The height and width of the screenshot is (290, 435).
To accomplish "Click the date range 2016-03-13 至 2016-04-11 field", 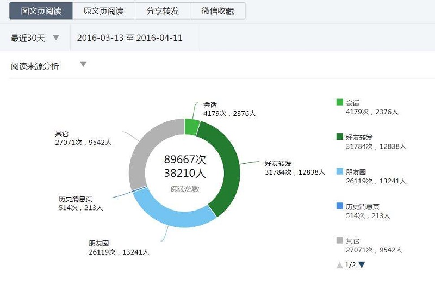I will click(x=130, y=38).
